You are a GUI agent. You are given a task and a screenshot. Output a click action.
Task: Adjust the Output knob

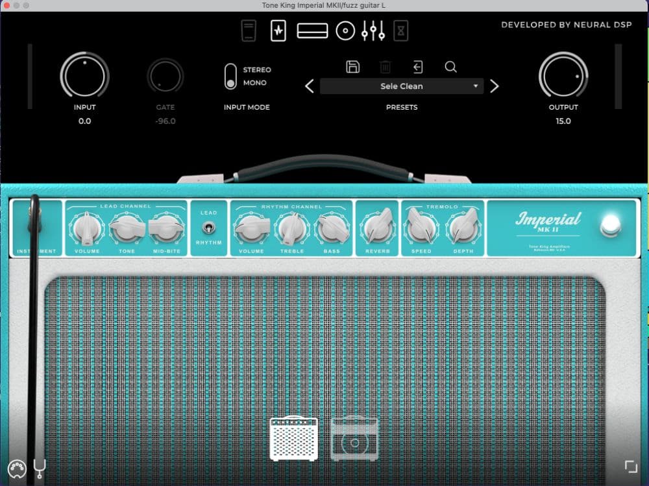coord(563,76)
